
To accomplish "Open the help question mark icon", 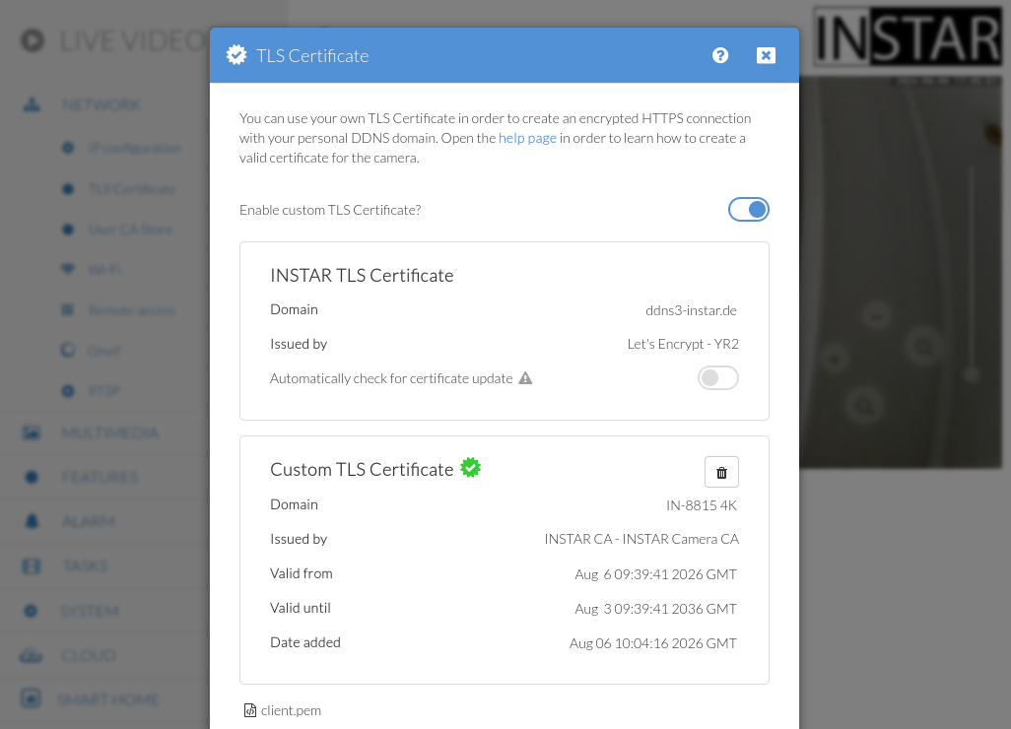I will tap(720, 55).
